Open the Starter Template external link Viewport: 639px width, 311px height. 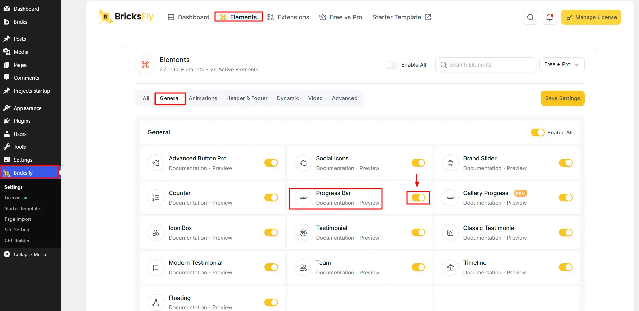(402, 17)
